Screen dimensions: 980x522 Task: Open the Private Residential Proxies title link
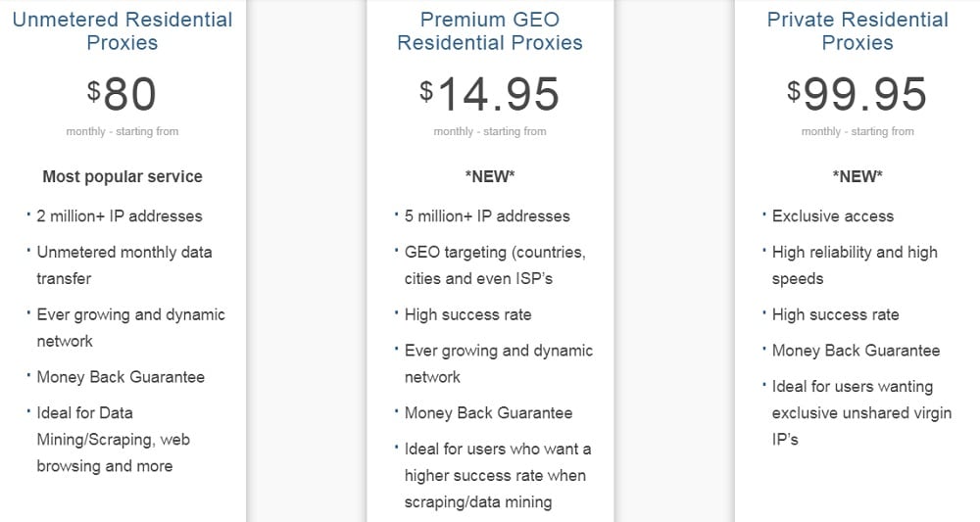tap(857, 30)
